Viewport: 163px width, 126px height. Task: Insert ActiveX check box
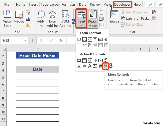(x=90, y=60)
